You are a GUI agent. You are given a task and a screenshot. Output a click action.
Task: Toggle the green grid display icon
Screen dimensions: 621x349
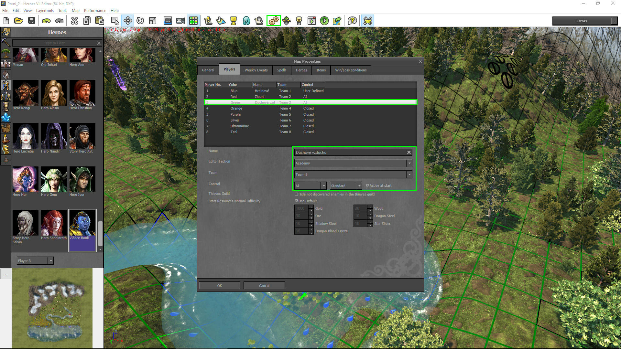click(193, 21)
